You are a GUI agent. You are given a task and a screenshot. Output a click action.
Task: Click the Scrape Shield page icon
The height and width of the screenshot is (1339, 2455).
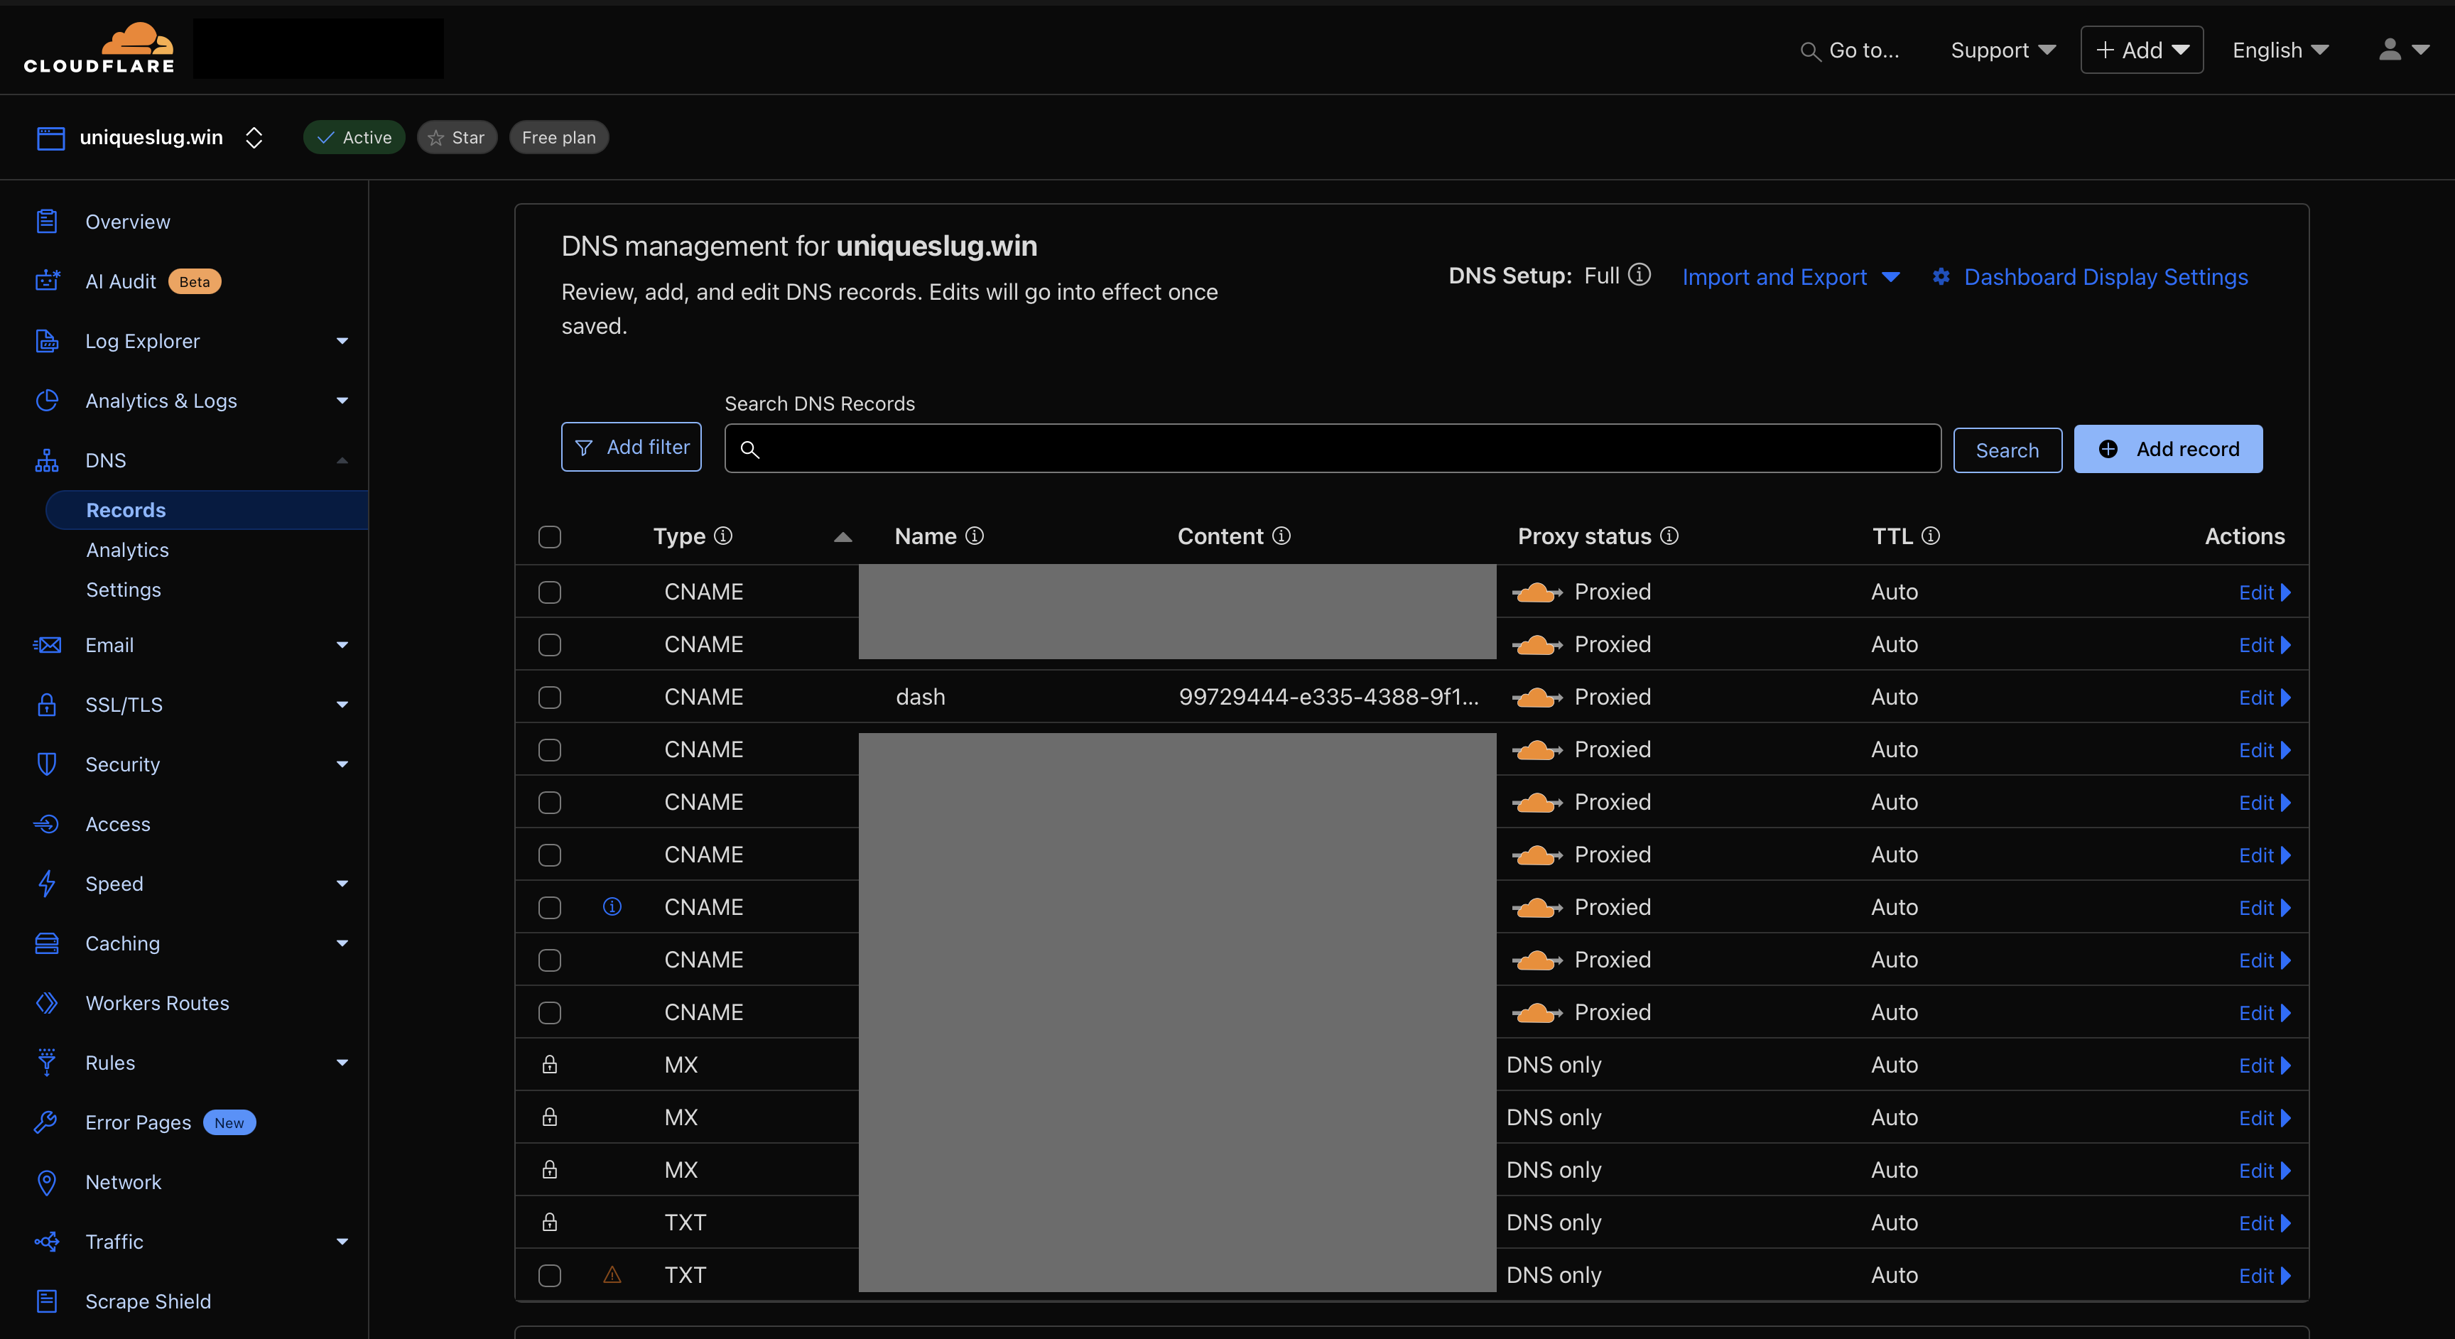(47, 1301)
